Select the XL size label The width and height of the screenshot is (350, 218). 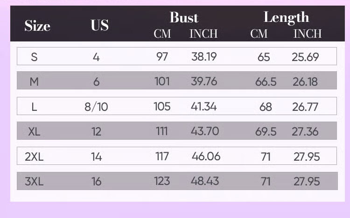click(x=34, y=131)
